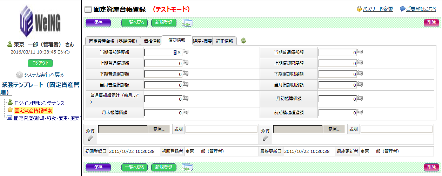Click keypad icon next to 月末帳簿価額 field
Image resolution: width=442 pixels, height=176 pixels.
click(x=186, y=112)
